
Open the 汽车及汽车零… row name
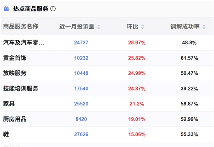[x=23, y=42]
